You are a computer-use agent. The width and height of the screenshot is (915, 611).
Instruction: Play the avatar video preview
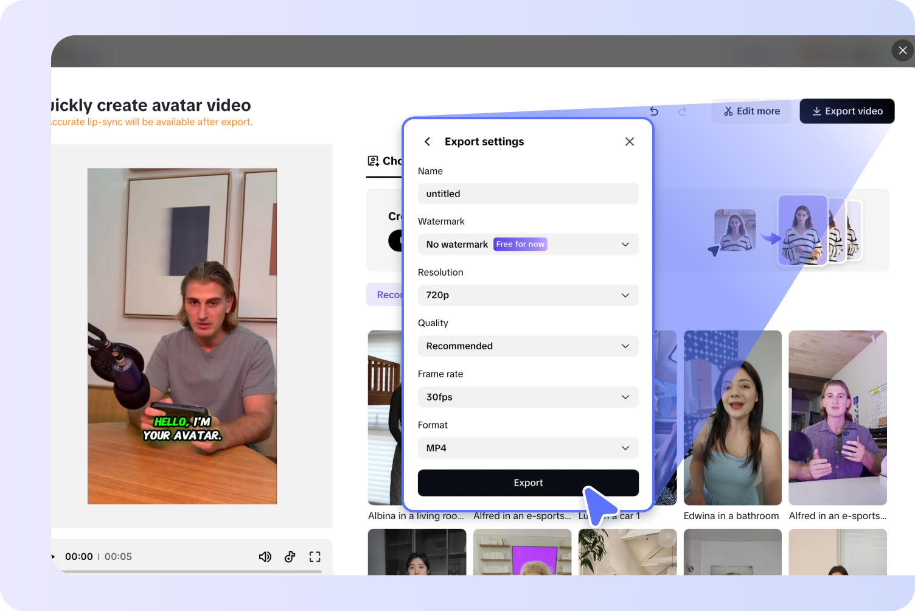click(x=53, y=556)
